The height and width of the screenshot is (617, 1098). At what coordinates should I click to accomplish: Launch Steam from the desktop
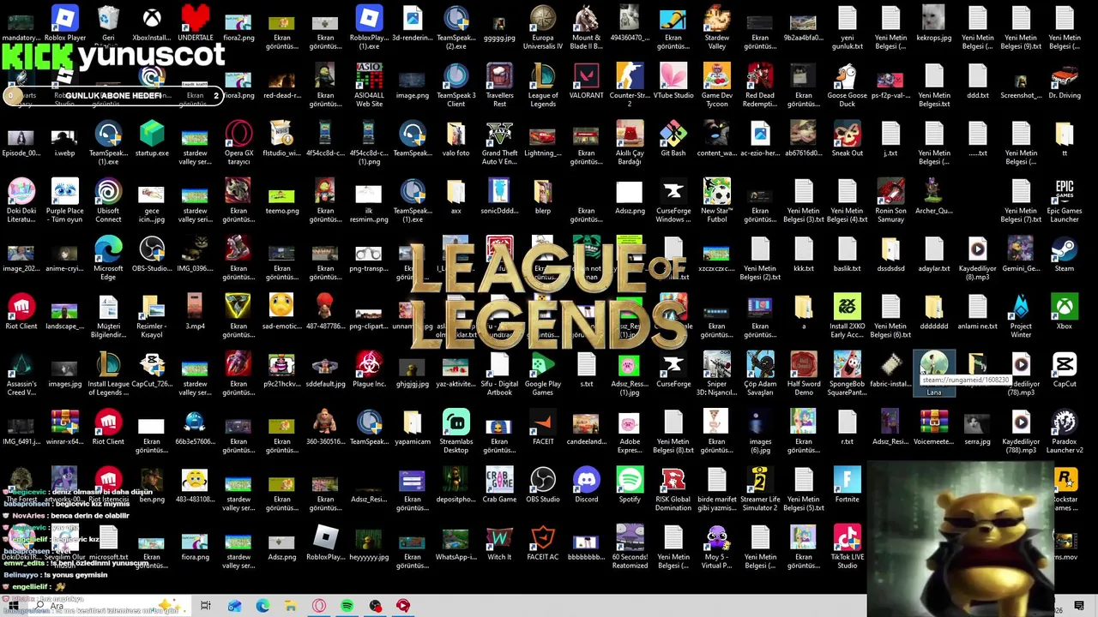(x=1065, y=255)
